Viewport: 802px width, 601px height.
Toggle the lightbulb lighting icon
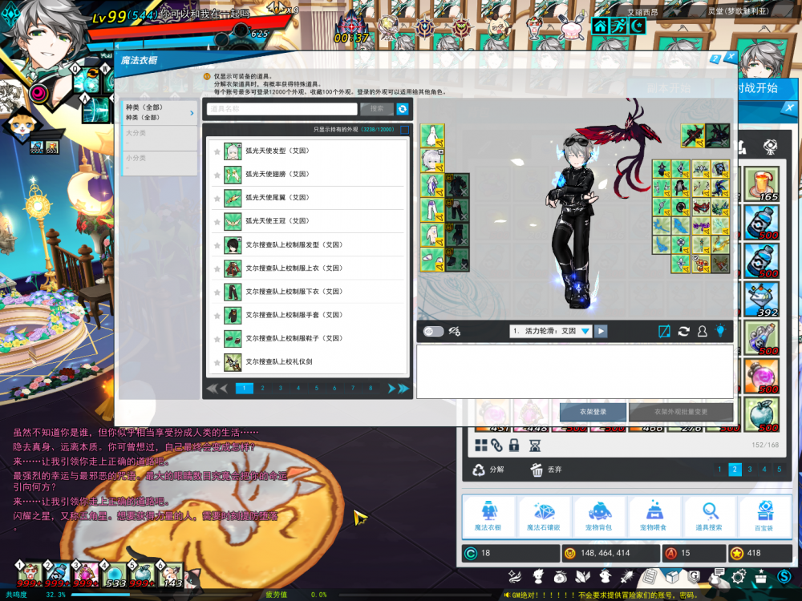coord(721,331)
